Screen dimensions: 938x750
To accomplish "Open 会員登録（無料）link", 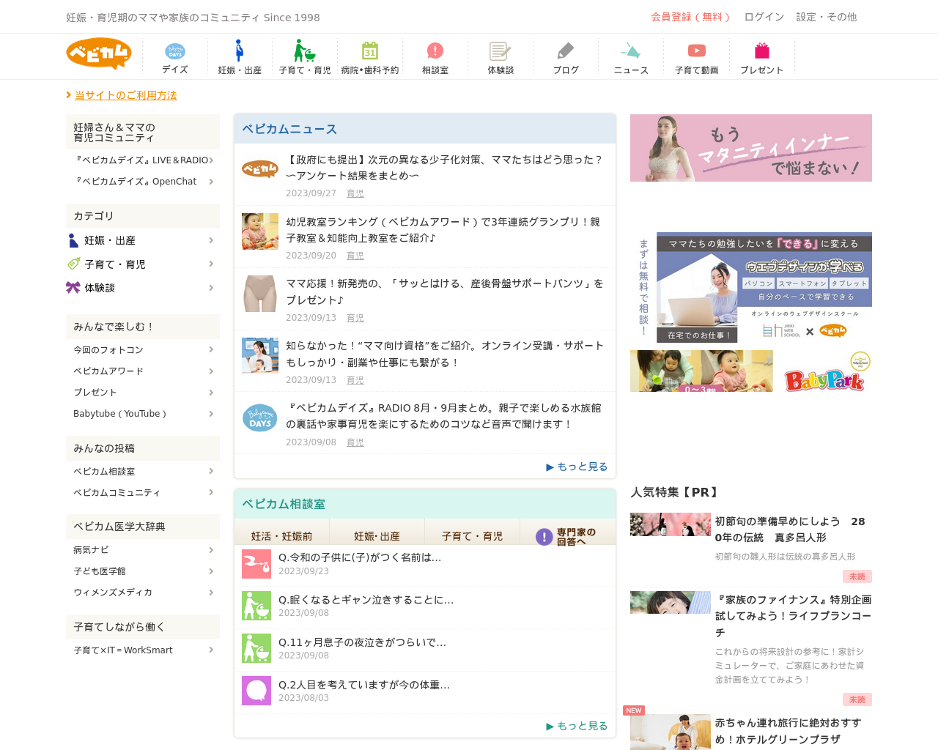I will click(x=690, y=17).
